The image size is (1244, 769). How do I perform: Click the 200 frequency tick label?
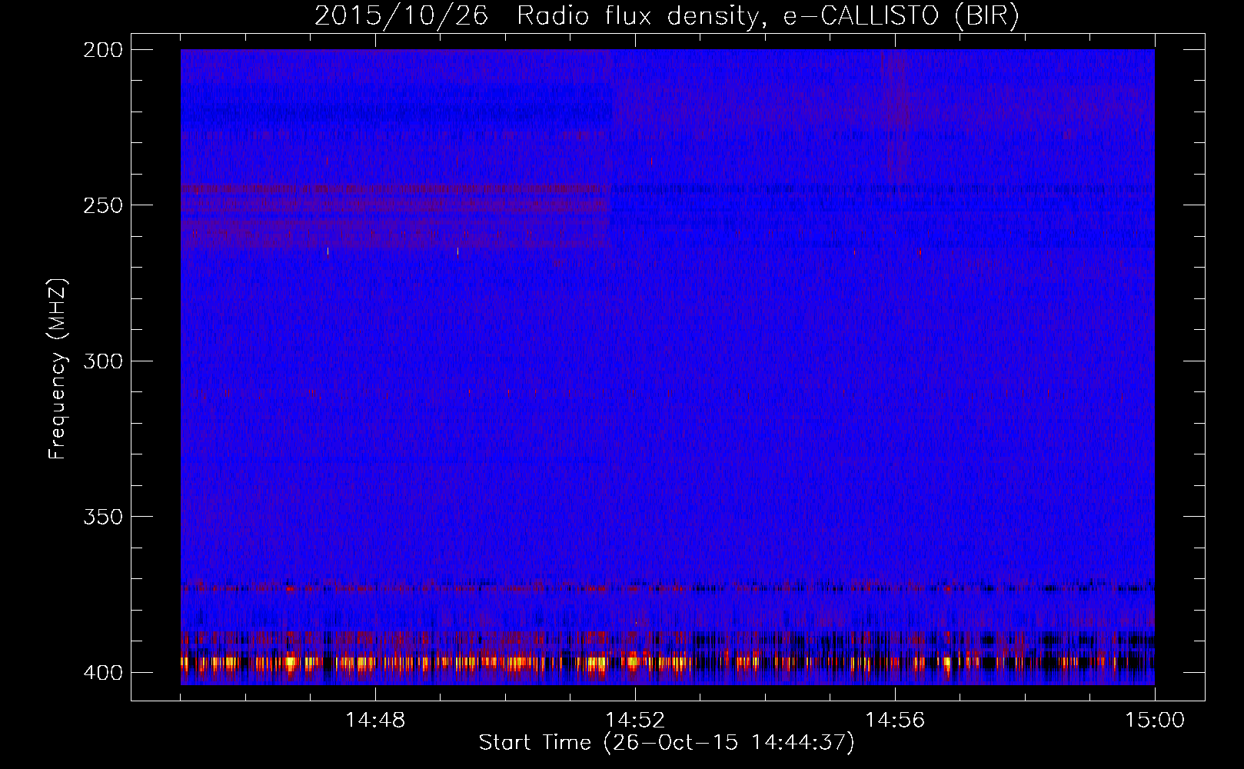point(103,50)
